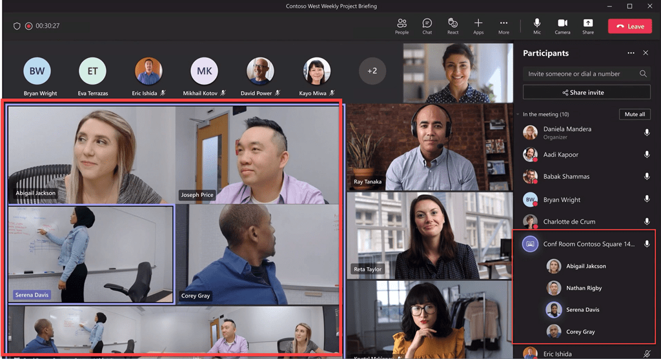Viewport: 661px width, 359px height.
Task: Open Participants panel more options ellipsis
Action: pyautogui.click(x=631, y=53)
